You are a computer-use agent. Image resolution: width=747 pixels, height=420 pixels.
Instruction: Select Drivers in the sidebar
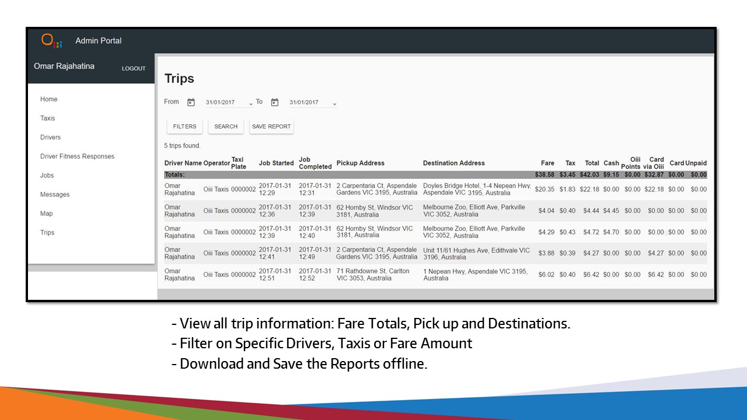[51, 138]
